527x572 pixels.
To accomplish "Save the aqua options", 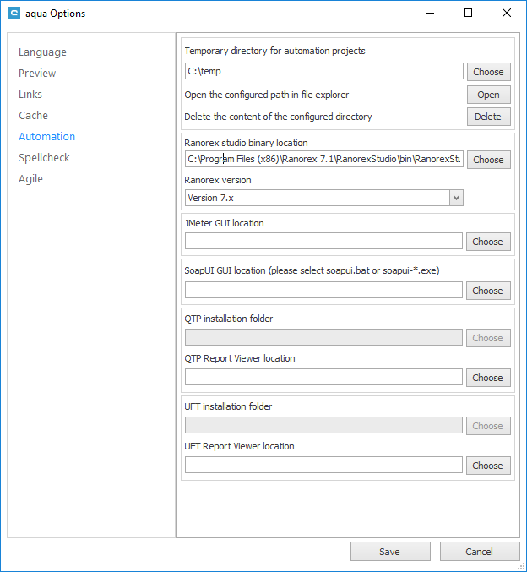I will 389,552.
